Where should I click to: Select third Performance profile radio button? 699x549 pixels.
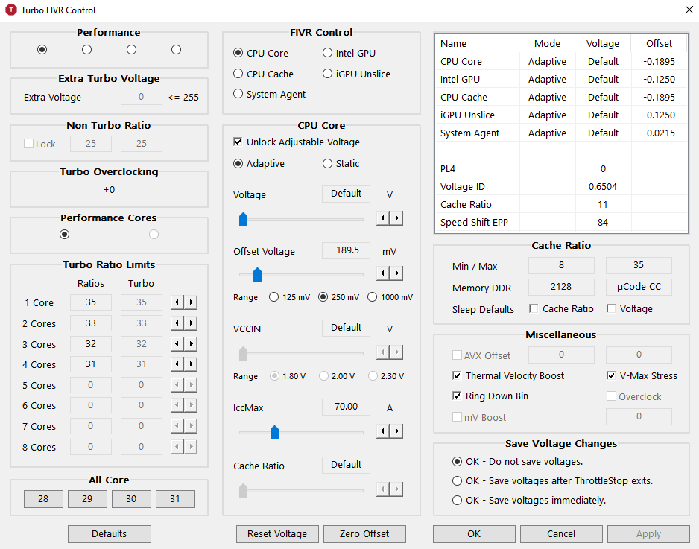click(x=131, y=49)
